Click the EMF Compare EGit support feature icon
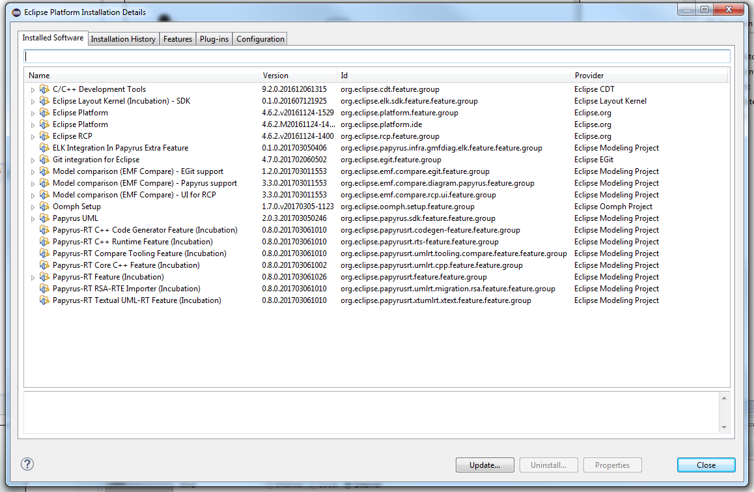754x492 pixels. point(44,171)
